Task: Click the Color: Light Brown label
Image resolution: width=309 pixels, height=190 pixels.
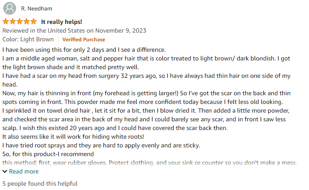Action: click(x=28, y=40)
